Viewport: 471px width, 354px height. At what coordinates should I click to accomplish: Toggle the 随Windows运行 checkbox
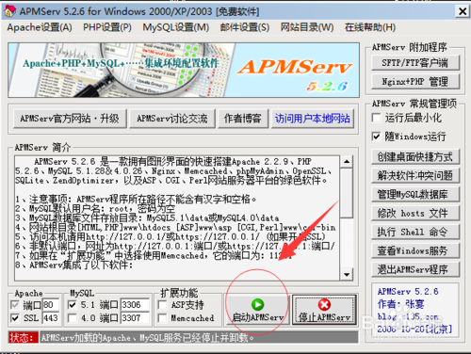pos(376,137)
